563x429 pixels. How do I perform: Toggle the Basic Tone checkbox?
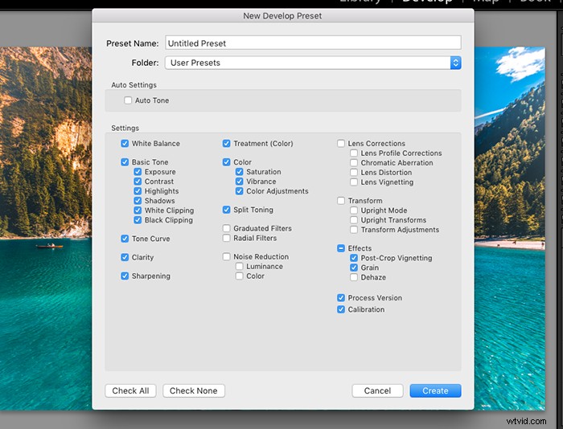tap(125, 162)
